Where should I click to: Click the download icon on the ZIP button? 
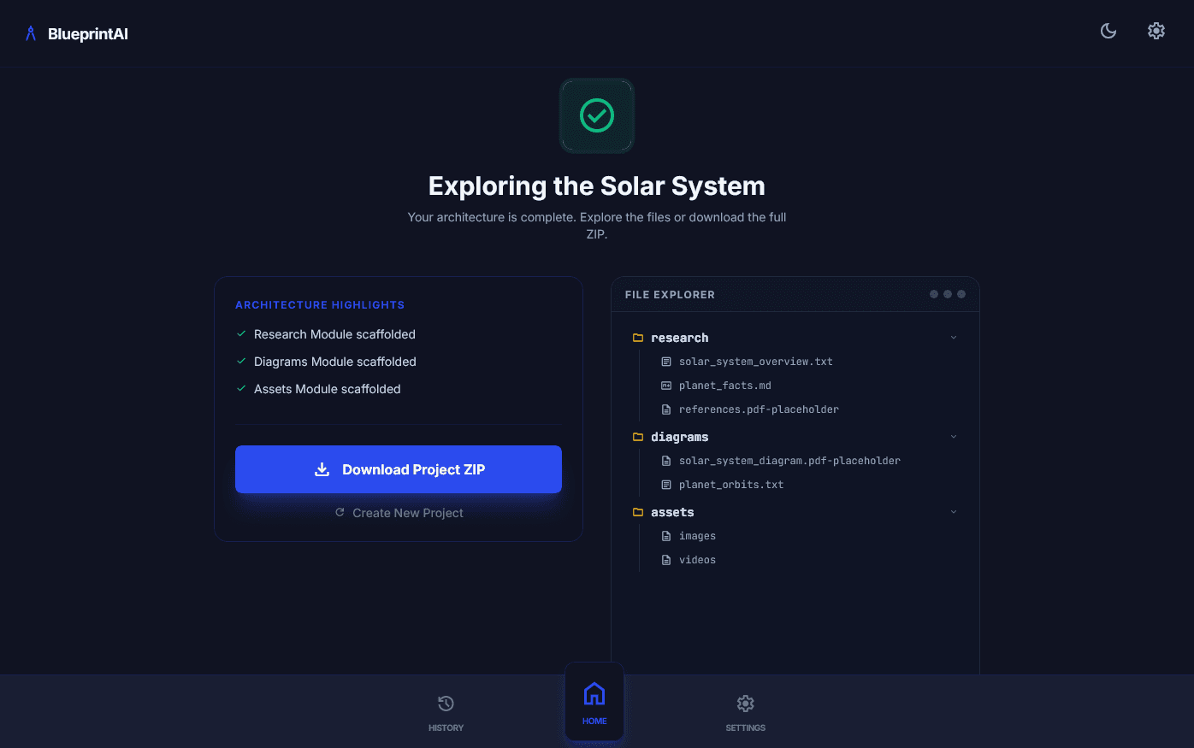coord(322,469)
